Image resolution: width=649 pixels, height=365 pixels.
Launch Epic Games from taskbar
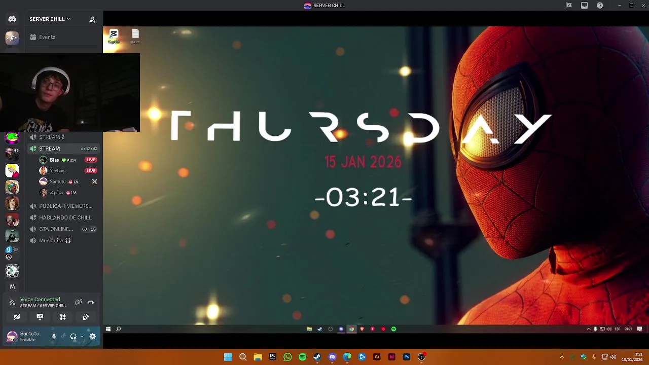pyautogui.click(x=273, y=357)
